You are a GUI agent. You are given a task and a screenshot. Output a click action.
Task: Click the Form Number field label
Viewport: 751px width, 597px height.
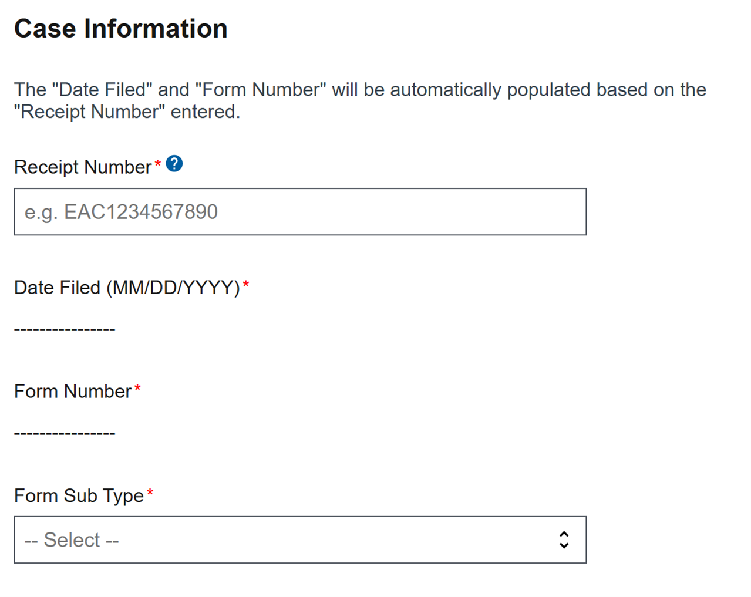[73, 392]
